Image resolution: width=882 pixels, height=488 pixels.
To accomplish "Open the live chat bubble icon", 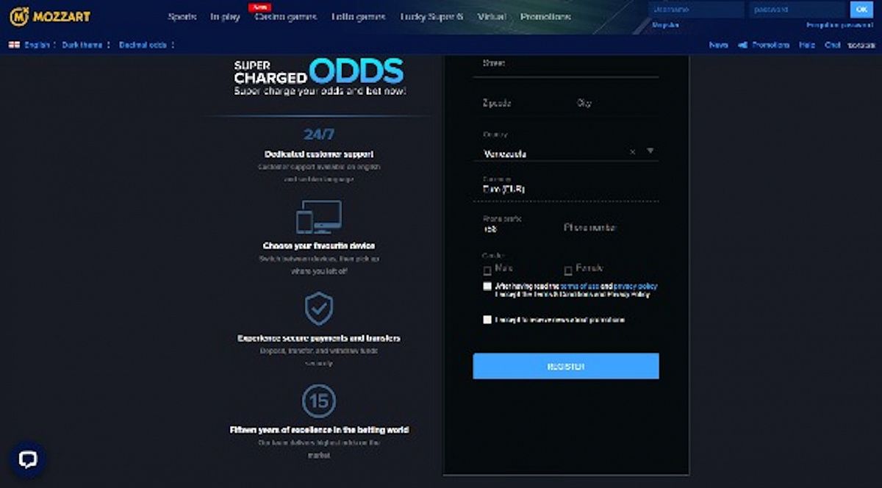I will tap(28, 460).
